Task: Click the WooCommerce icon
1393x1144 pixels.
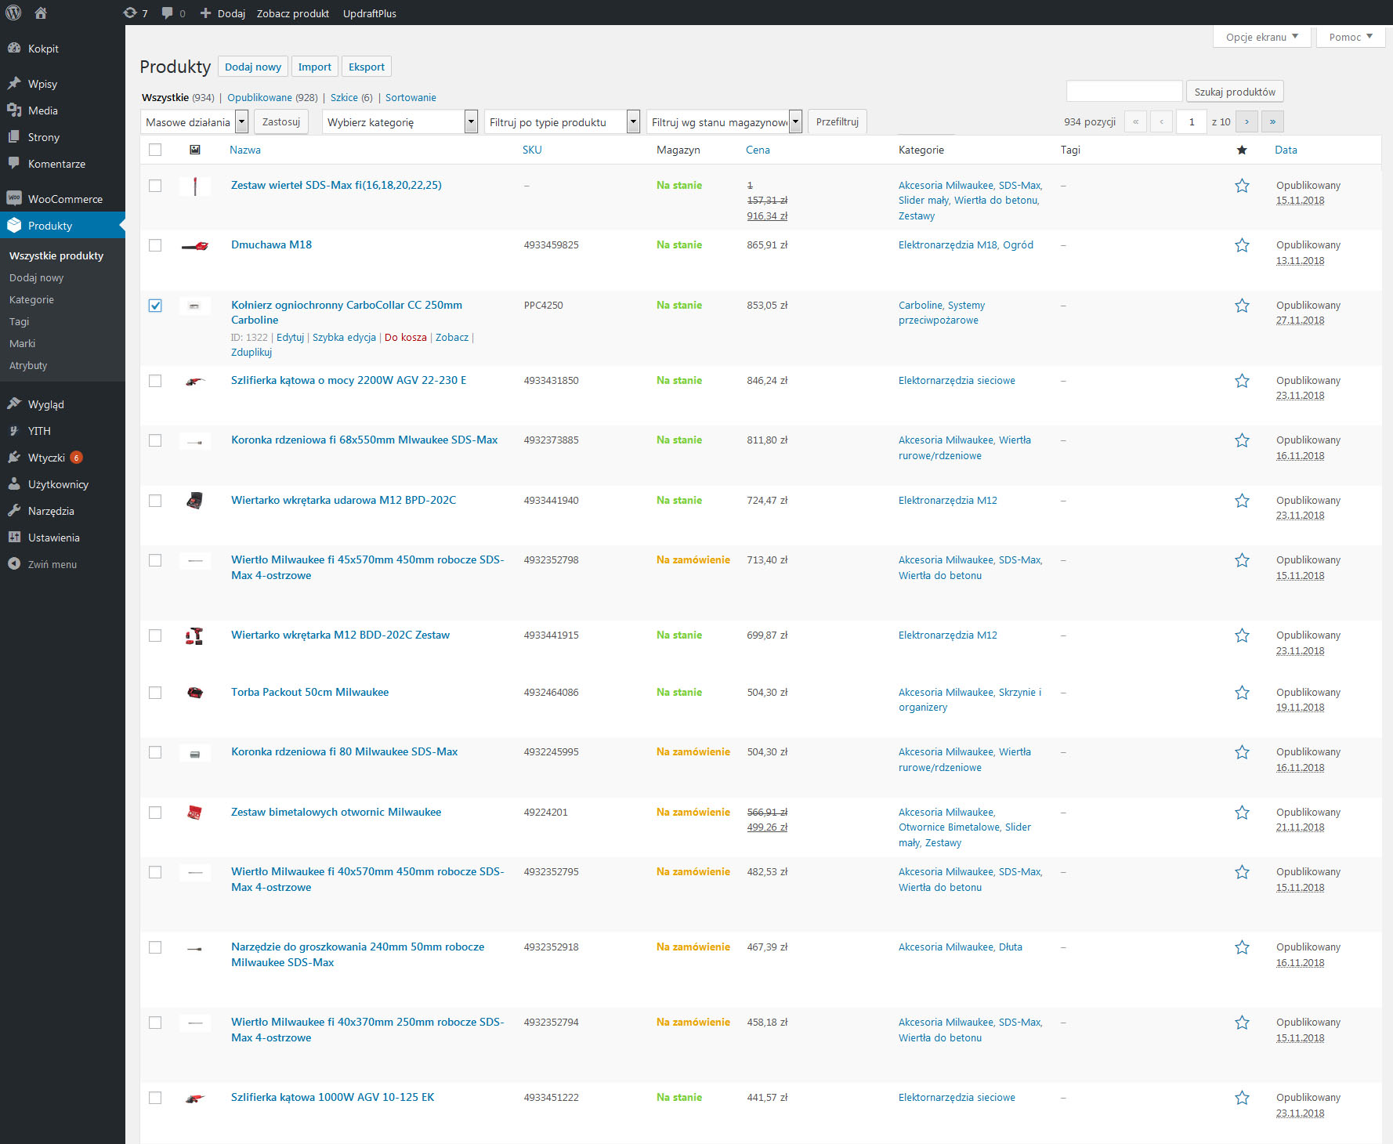Action: pyautogui.click(x=14, y=198)
